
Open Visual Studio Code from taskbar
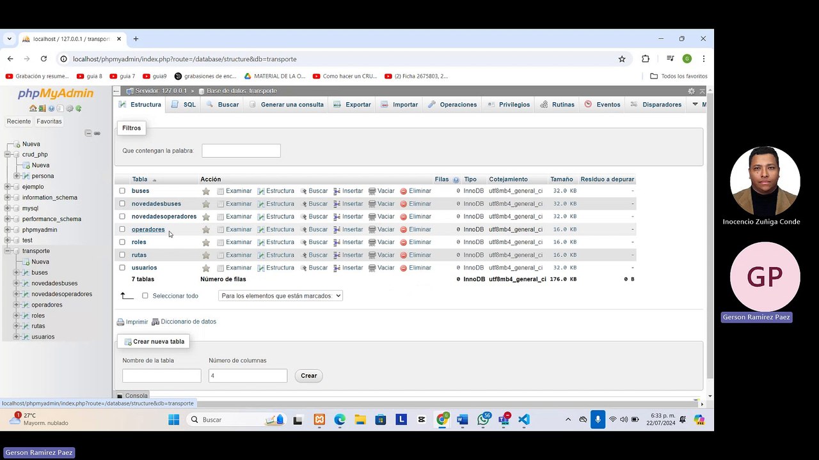(x=524, y=420)
